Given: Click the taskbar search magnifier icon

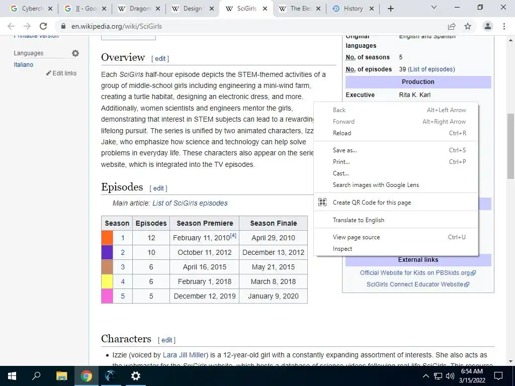Looking at the screenshot, I should [x=36, y=376].
